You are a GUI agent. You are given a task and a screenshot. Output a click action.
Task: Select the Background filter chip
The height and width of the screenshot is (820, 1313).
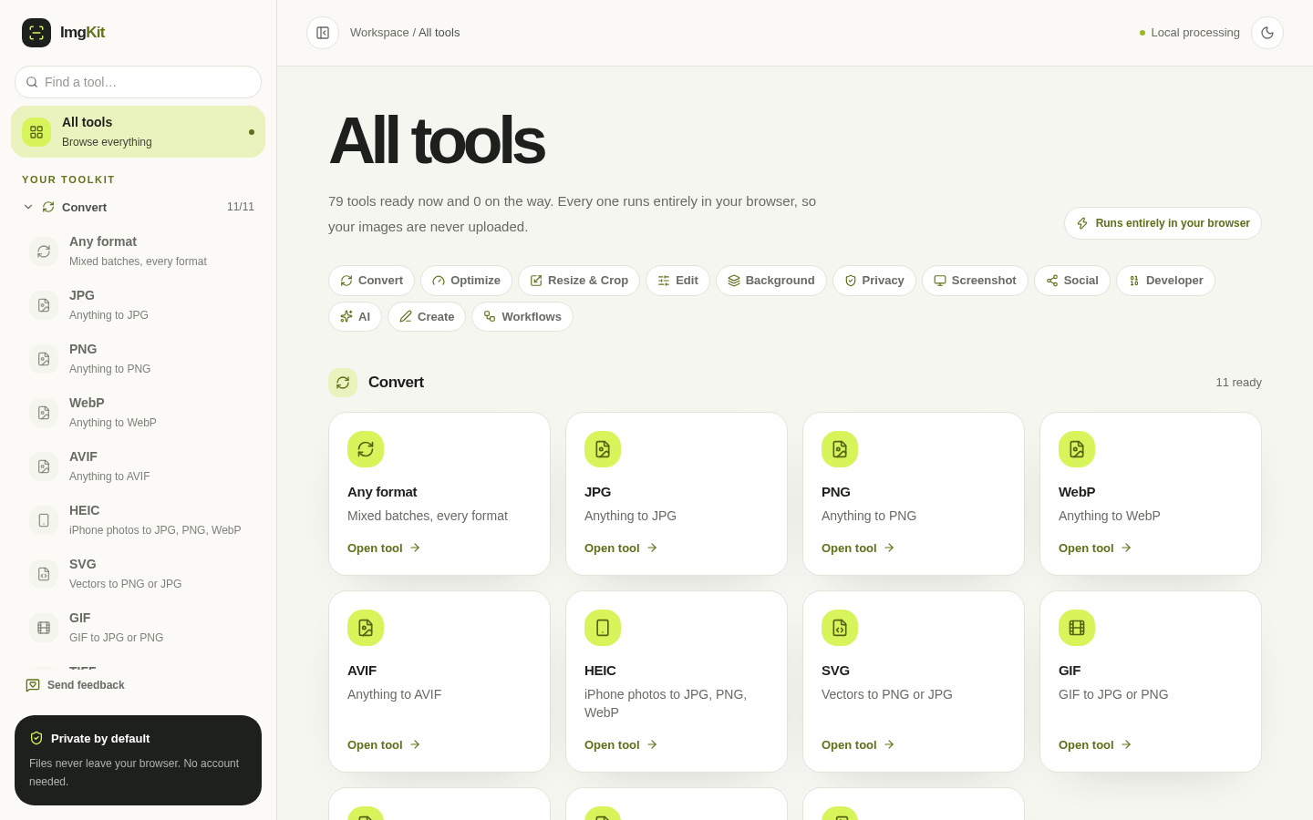(771, 281)
